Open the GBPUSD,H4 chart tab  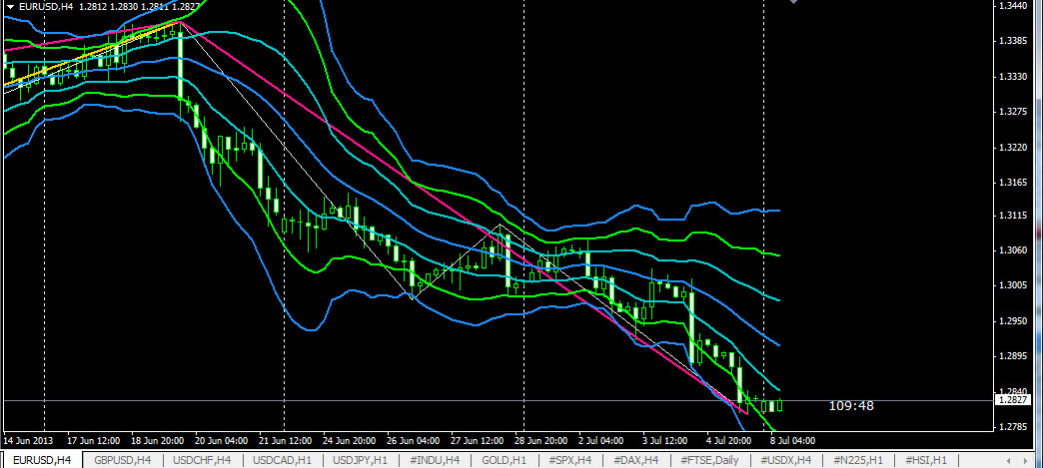point(123,460)
